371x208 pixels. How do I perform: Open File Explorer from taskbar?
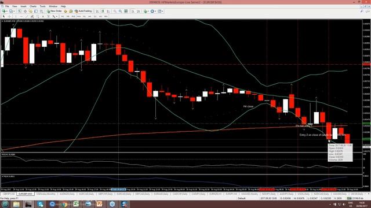pos(16,204)
